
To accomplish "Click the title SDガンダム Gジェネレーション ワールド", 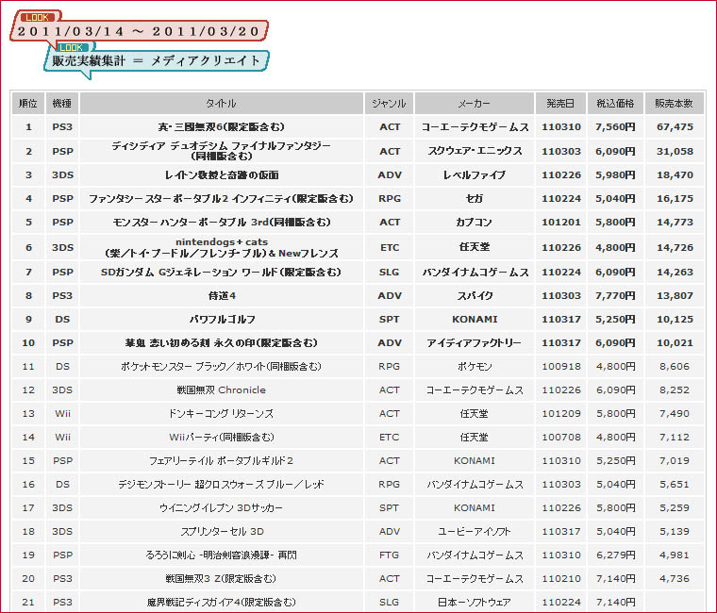I will 222,272.
